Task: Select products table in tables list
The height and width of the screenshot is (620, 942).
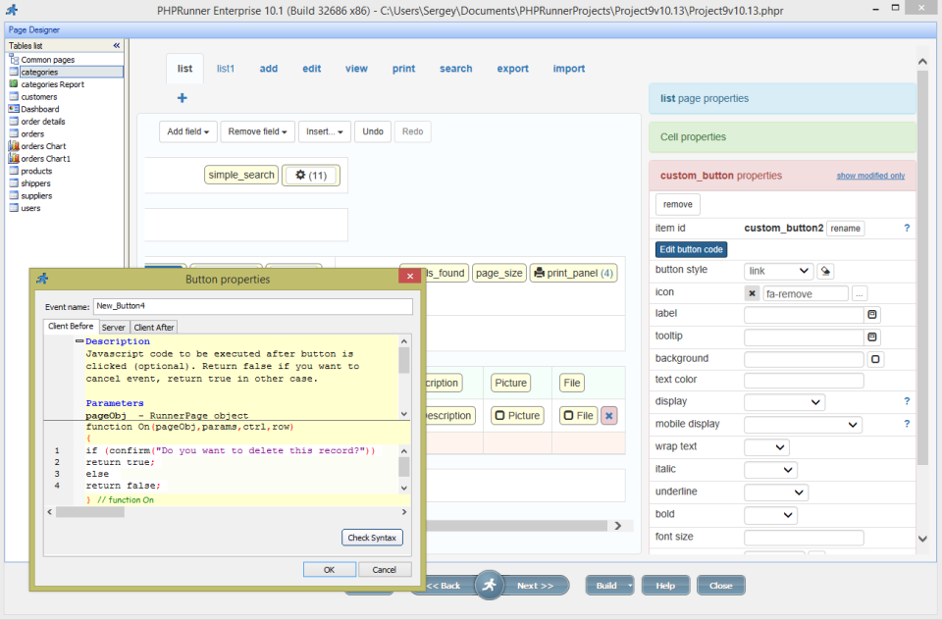Action: (x=36, y=172)
